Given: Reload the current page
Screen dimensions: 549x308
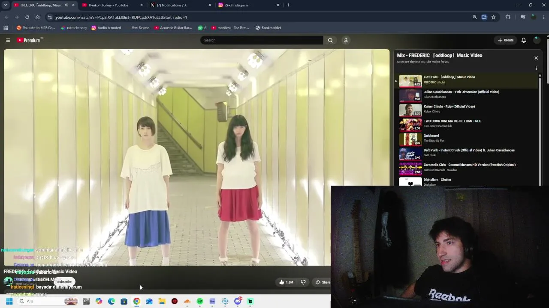Looking at the screenshot, I should (27, 17).
